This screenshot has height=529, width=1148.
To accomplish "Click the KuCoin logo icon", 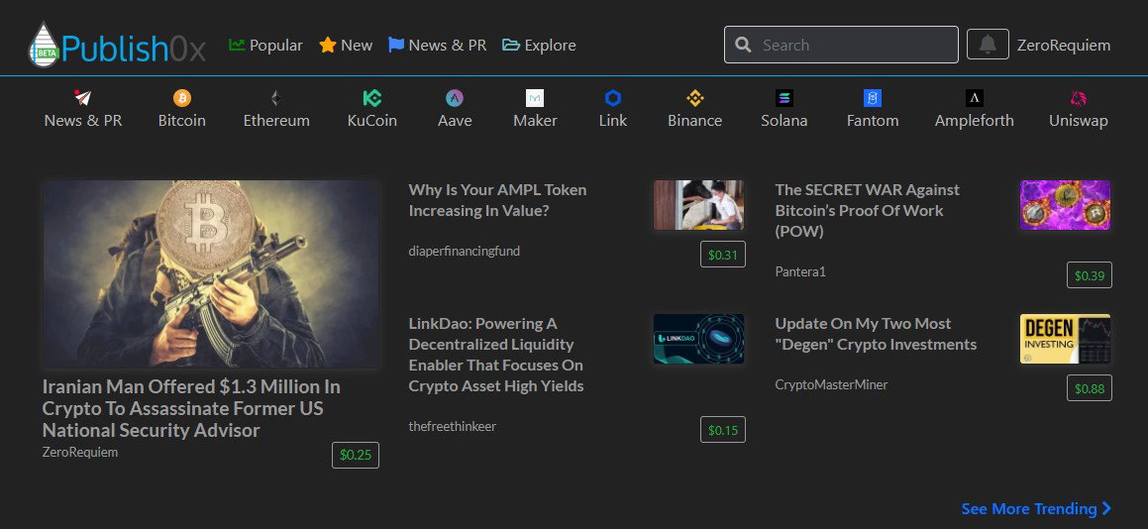I will coord(371,98).
